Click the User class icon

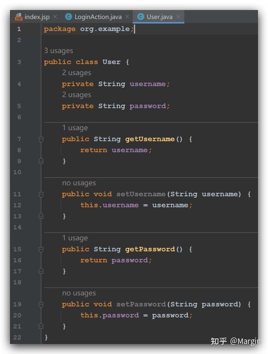[141, 17]
